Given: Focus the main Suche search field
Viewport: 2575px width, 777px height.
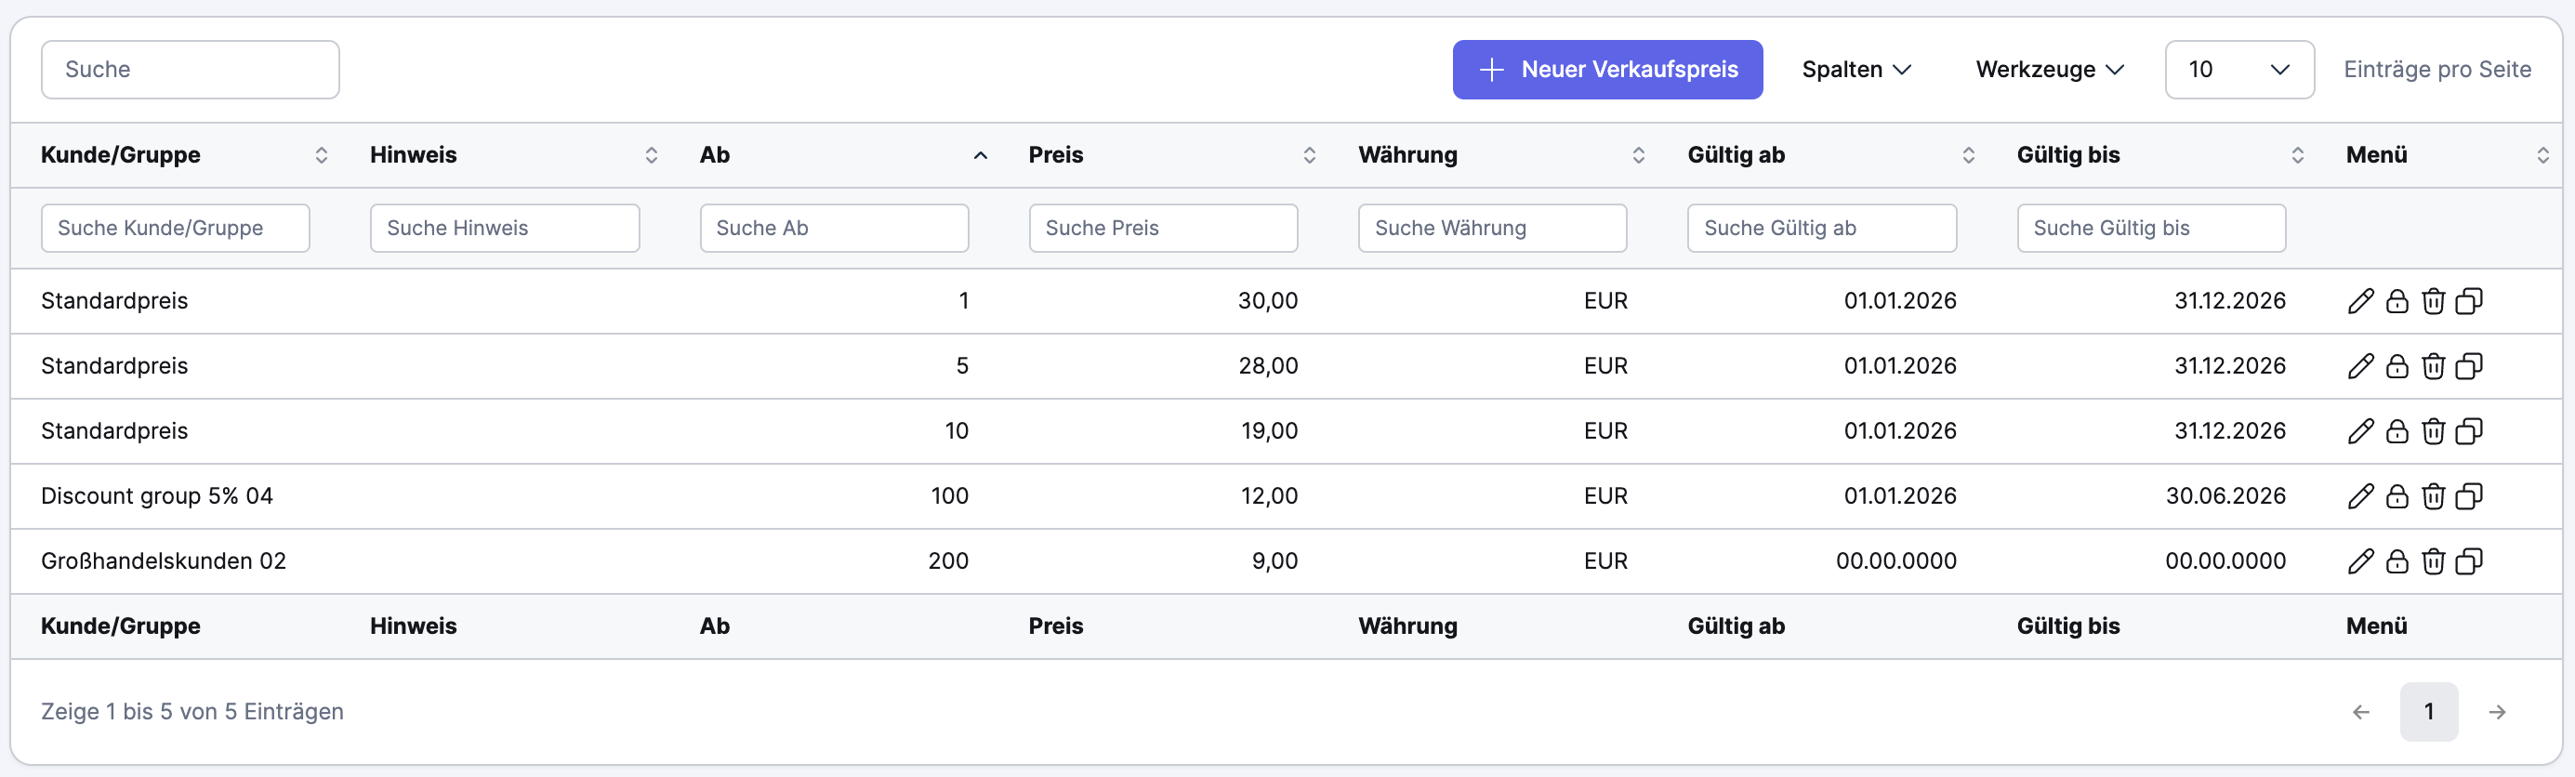Looking at the screenshot, I should click(190, 69).
